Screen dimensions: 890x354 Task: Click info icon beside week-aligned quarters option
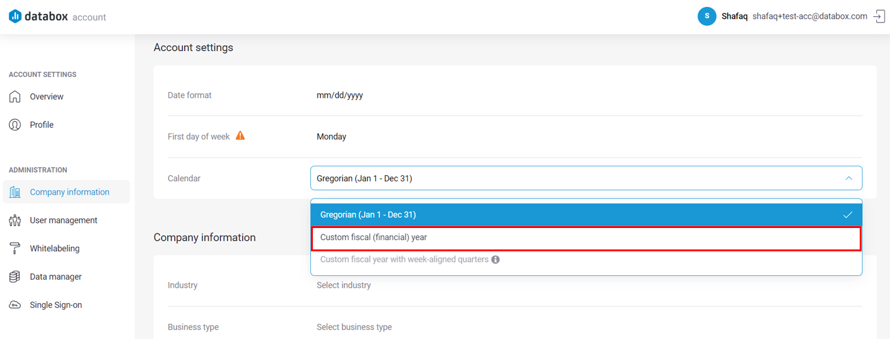click(496, 260)
